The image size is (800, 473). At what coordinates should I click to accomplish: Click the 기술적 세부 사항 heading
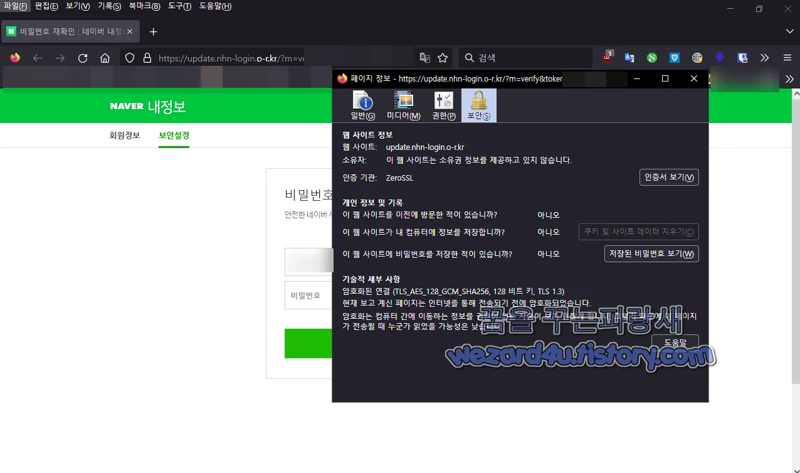click(371, 279)
